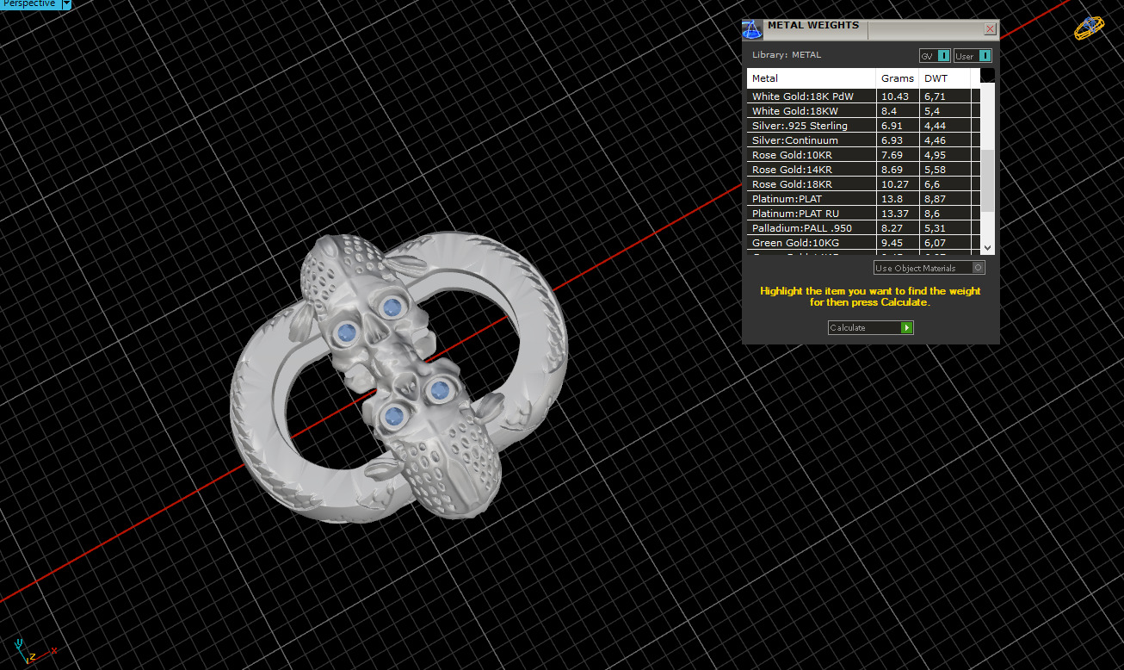This screenshot has width=1124, height=670.
Task: Click the 5,4 DWT value
Action: 932,111
